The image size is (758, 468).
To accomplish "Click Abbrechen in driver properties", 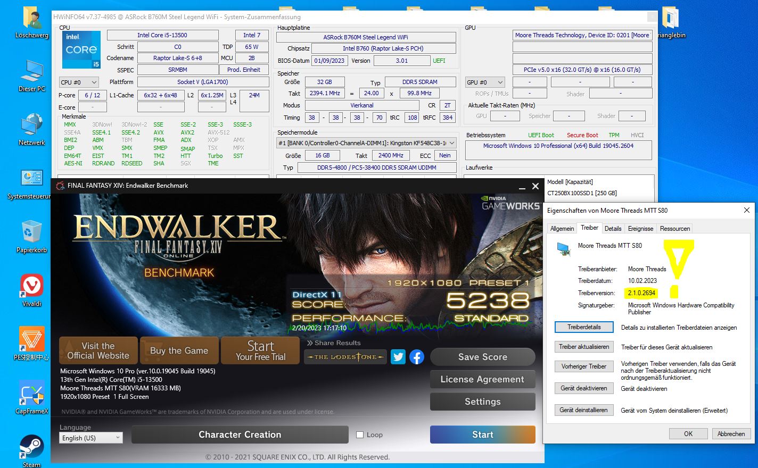I will [x=731, y=433].
